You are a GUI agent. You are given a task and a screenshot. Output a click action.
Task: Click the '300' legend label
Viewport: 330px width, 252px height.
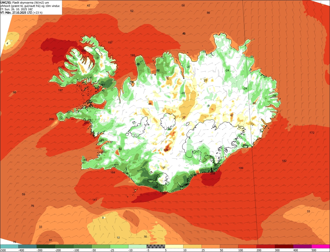point(277,250)
